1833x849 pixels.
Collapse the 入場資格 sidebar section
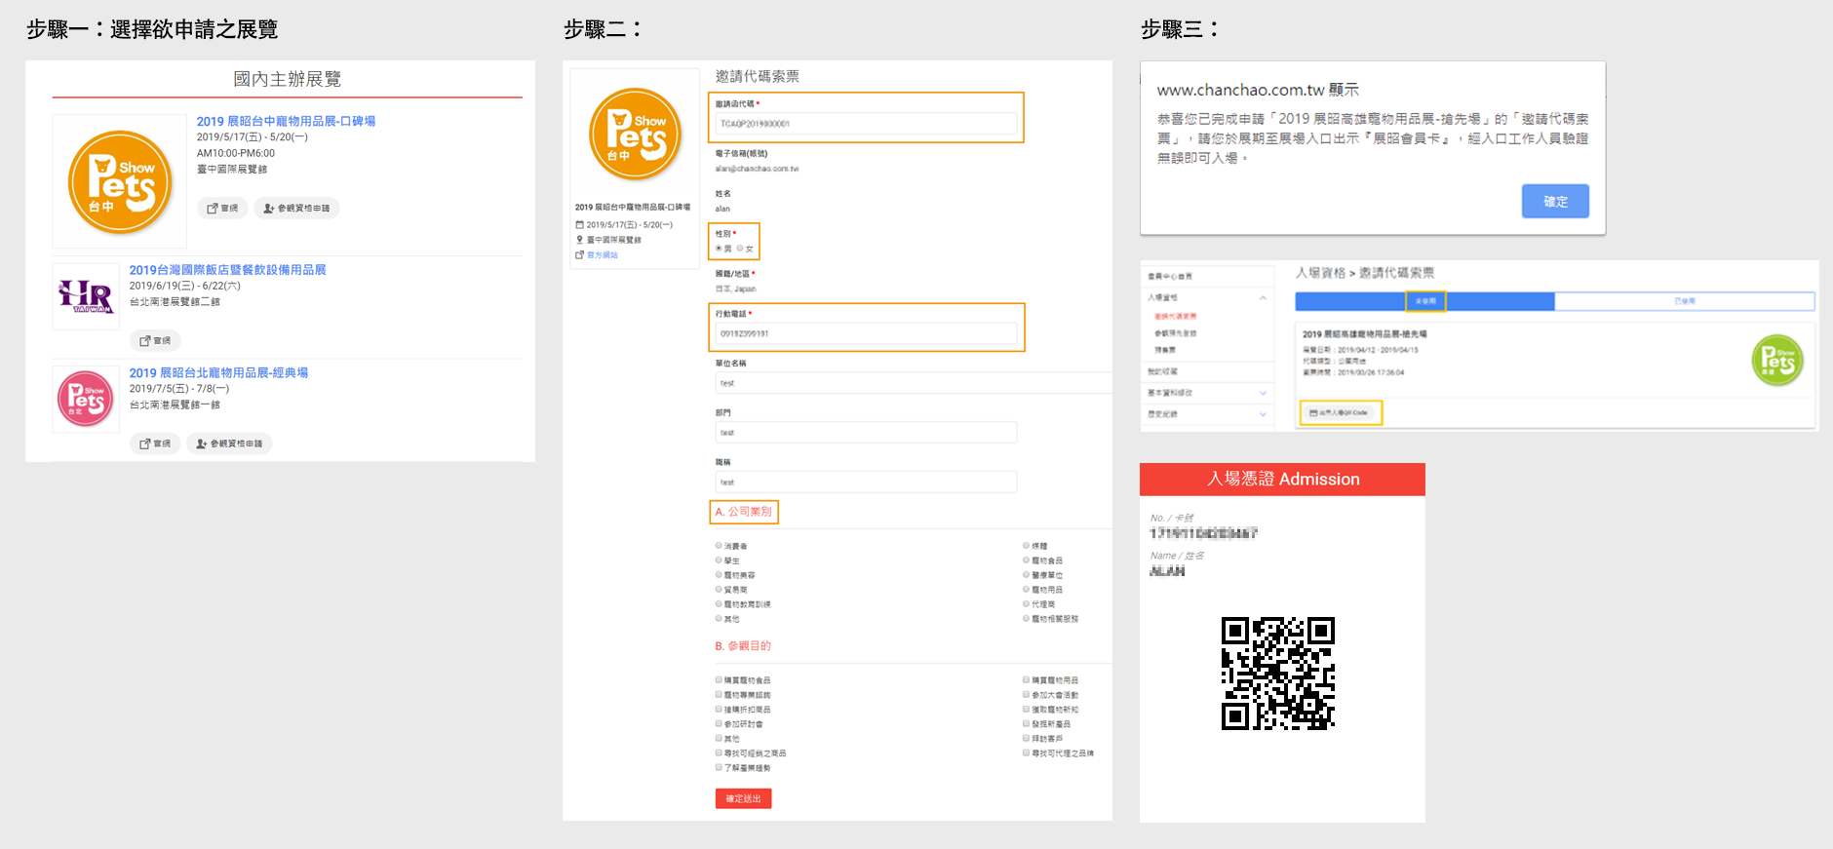pyautogui.click(x=1263, y=297)
